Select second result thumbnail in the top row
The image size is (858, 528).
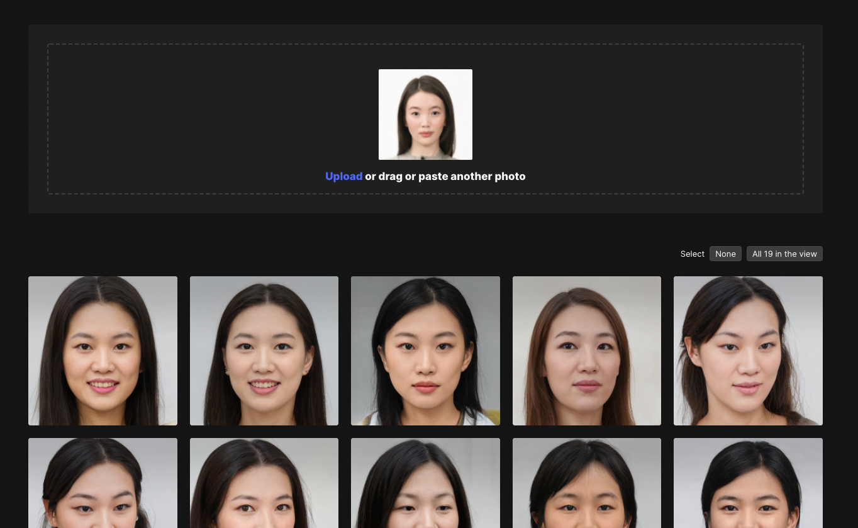pyautogui.click(x=264, y=351)
